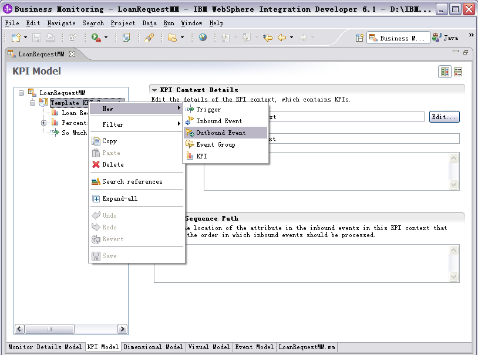Viewport: 478px width, 355px height.
Task: Click the Run/launch toolbar icon
Action: point(96,38)
